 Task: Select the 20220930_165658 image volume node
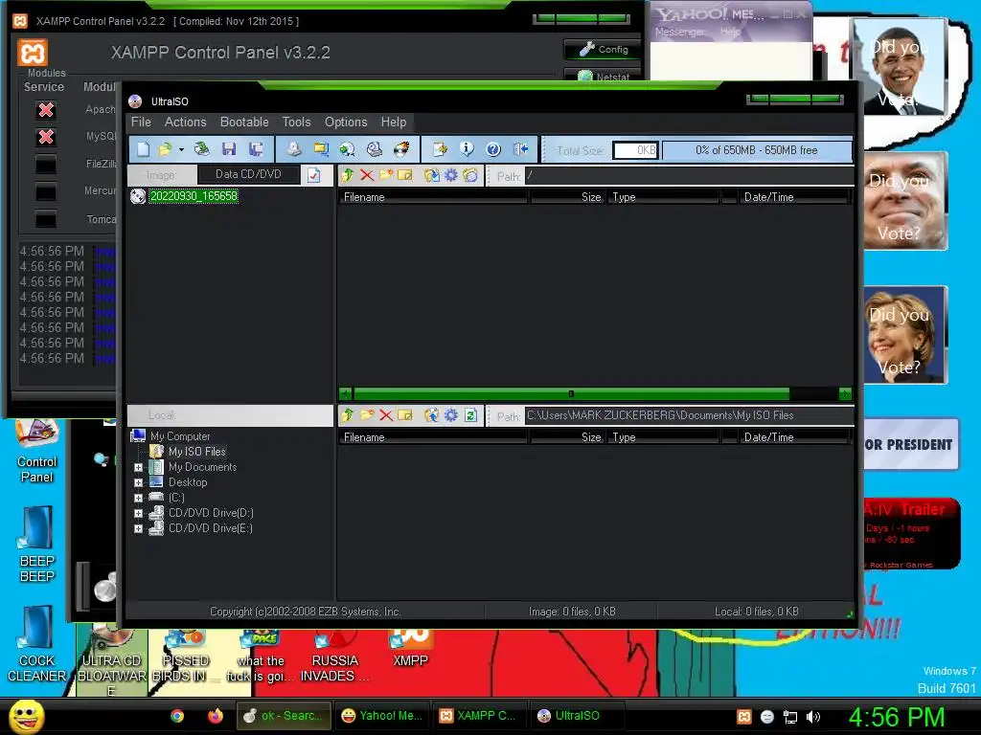coord(194,196)
